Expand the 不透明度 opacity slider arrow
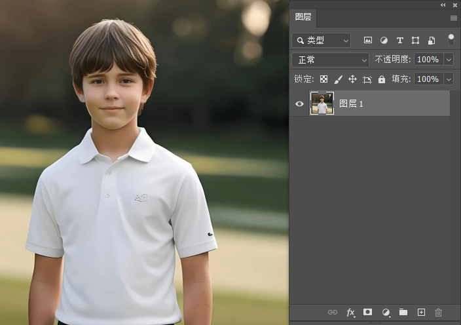 (449, 60)
